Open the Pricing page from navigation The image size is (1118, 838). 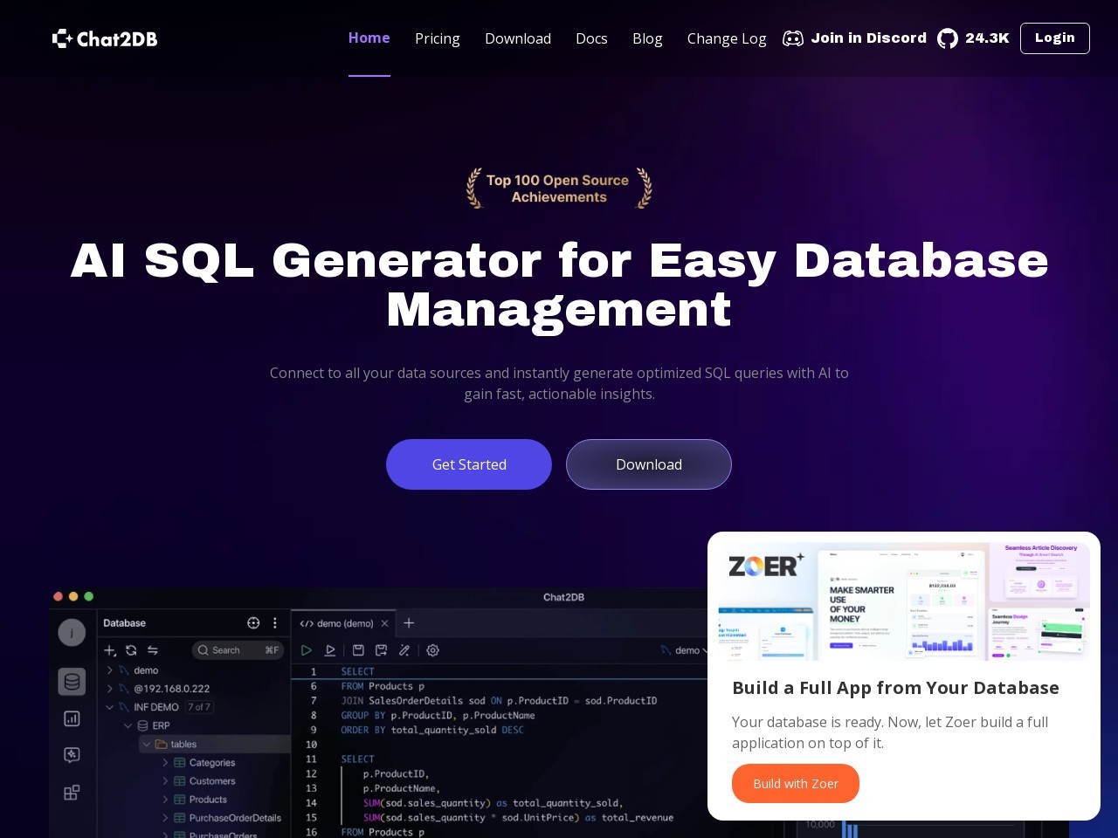[437, 38]
